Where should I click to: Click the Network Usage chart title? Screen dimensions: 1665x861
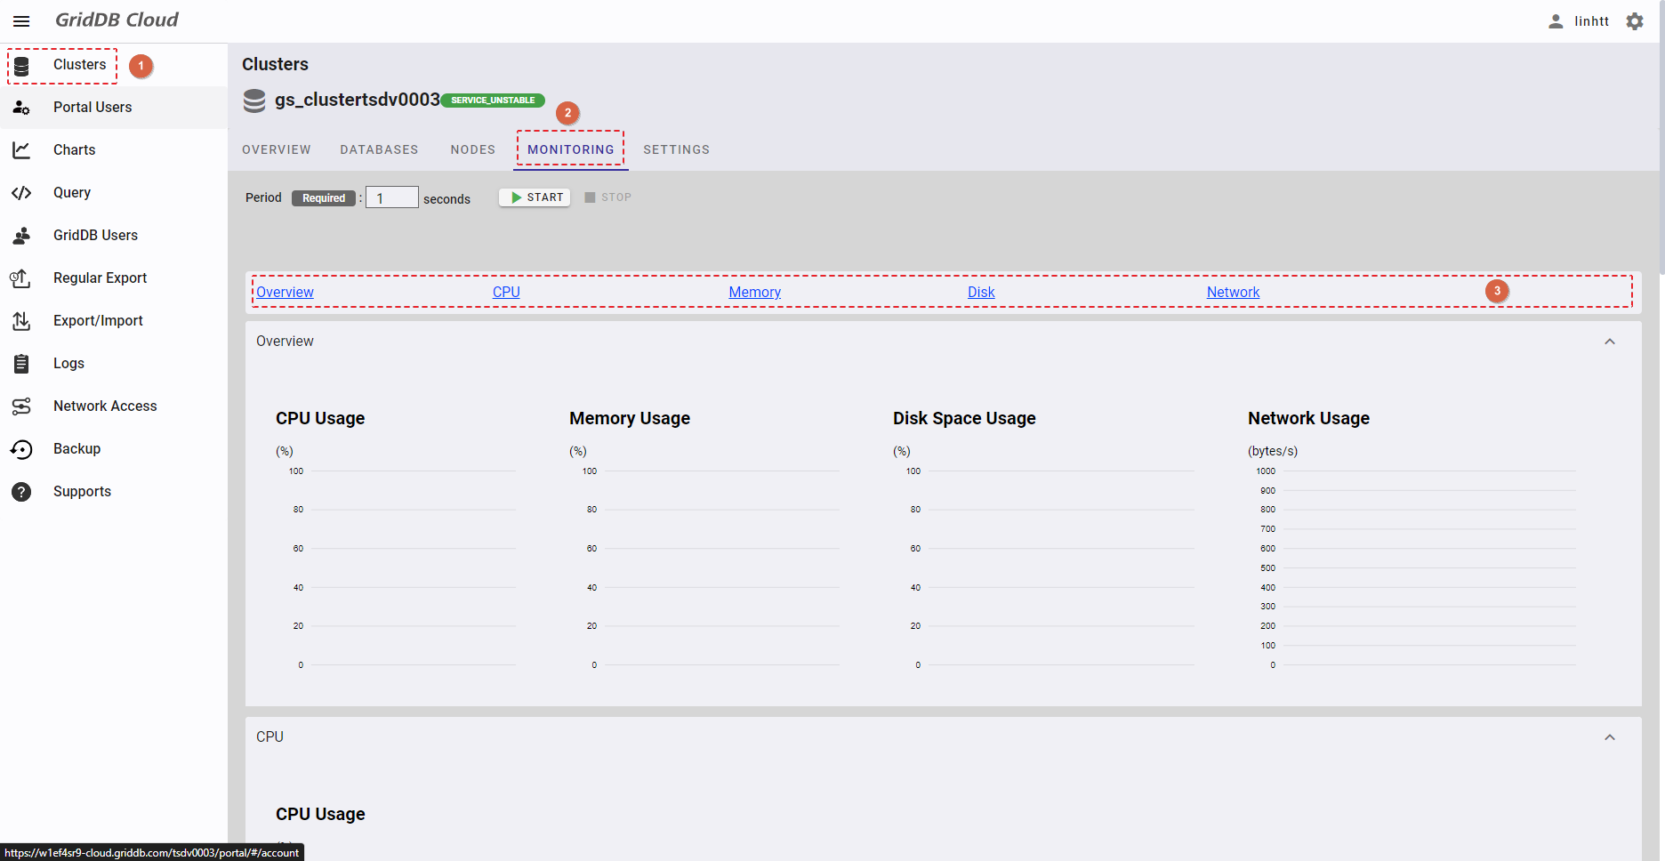click(1308, 418)
